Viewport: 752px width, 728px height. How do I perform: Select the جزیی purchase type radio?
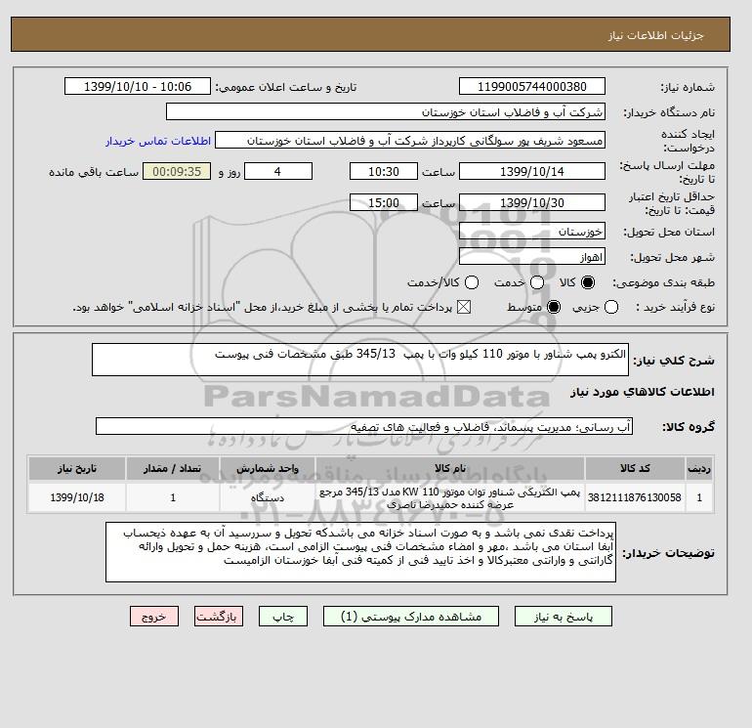click(x=611, y=307)
